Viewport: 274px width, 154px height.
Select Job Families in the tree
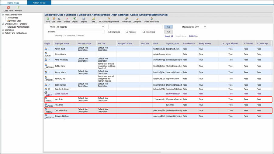12,18
